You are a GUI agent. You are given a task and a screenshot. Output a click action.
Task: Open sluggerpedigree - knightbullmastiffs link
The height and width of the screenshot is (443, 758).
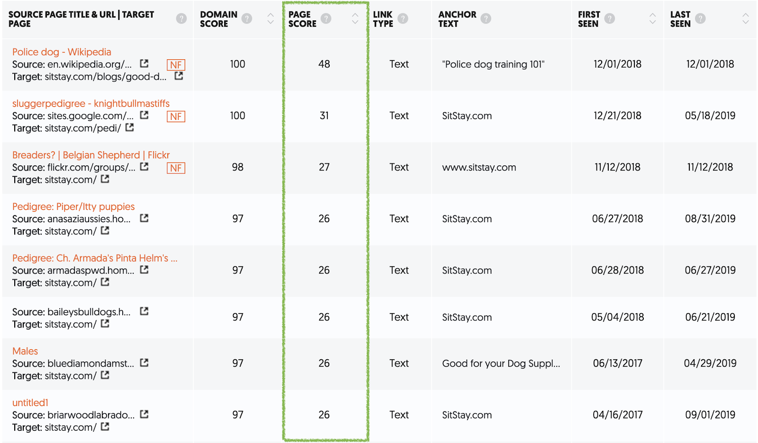91,104
